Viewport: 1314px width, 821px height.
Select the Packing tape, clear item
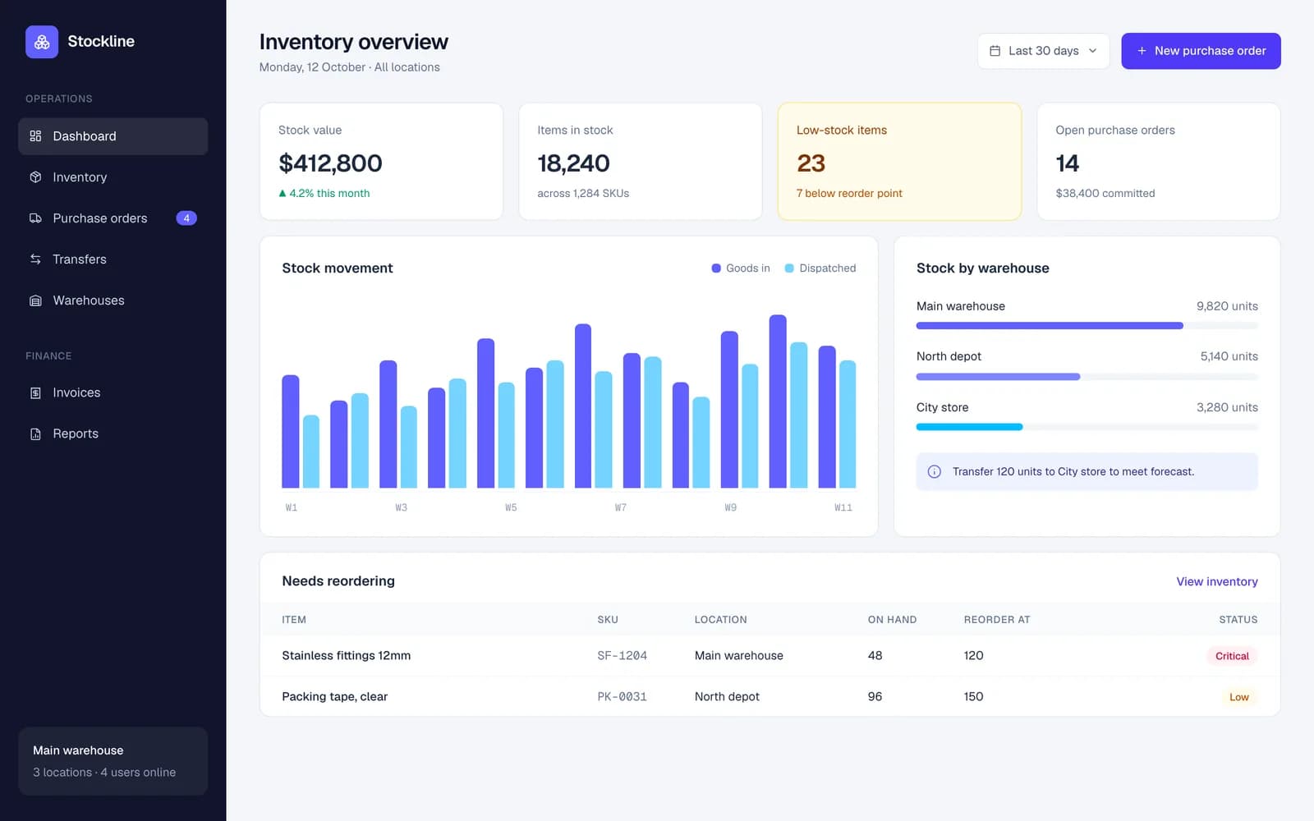335,697
